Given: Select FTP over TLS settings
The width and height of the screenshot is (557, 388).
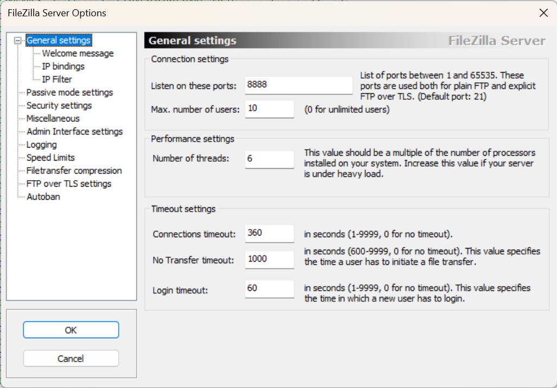Looking at the screenshot, I should [69, 184].
